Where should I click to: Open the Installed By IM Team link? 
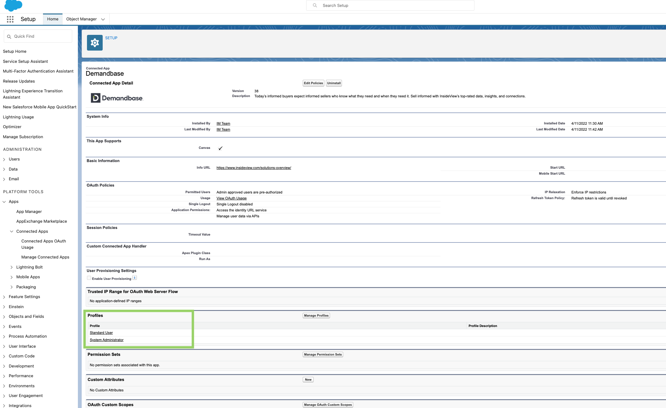223,124
